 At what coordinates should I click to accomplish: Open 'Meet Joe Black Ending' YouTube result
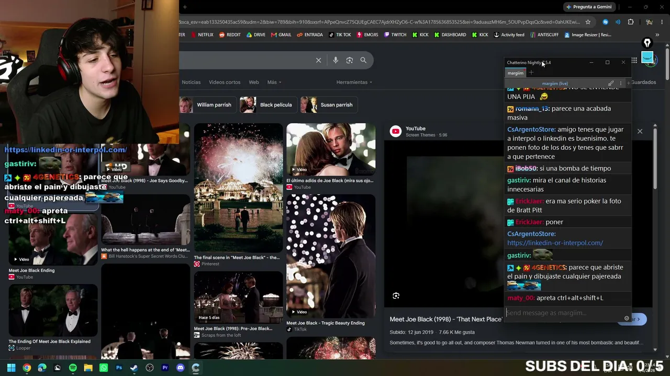(53, 239)
